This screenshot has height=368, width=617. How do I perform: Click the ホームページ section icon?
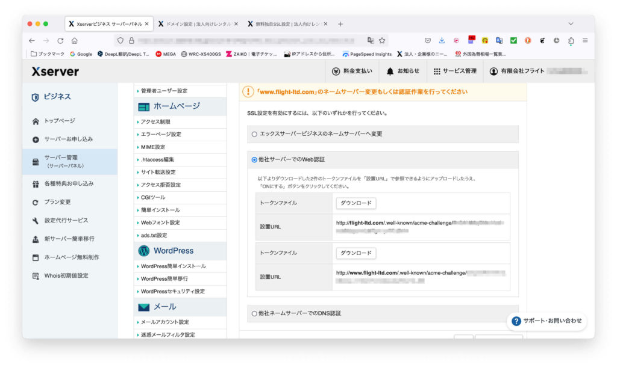(x=143, y=107)
